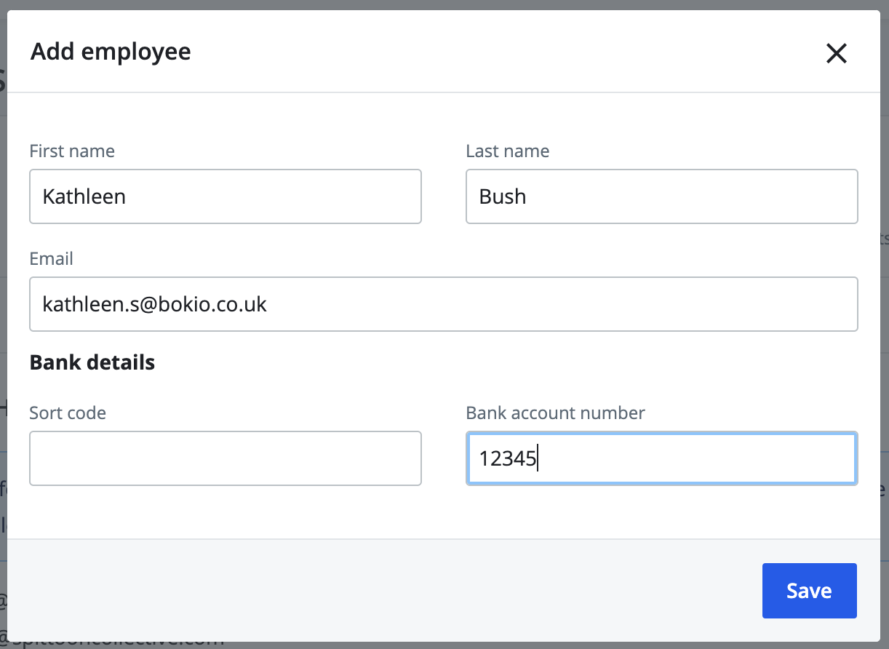Focus the empty Sort code field
The image size is (889, 649).
(x=226, y=458)
